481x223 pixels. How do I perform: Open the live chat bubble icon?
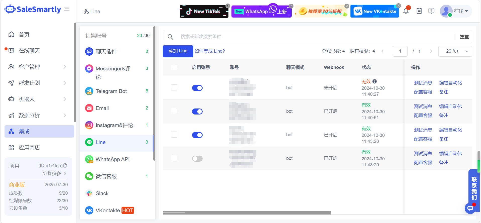(470, 208)
